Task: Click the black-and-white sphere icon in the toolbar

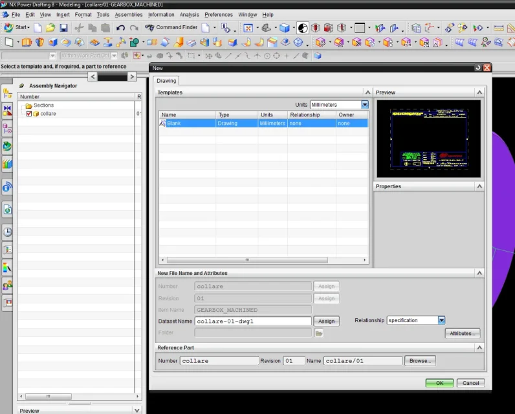Action: pyautogui.click(x=303, y=28)
